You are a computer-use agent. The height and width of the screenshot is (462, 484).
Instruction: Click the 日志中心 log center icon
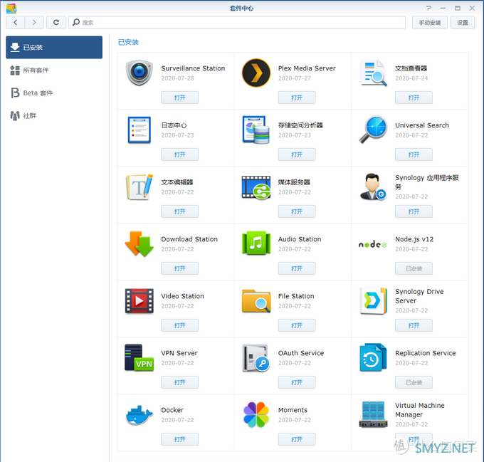click(140, 130)
